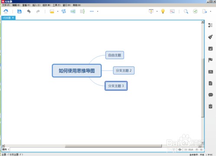Click the grayed Redo arrow
This screenshot has height=156, width=216.
click(x=38, y=11)
